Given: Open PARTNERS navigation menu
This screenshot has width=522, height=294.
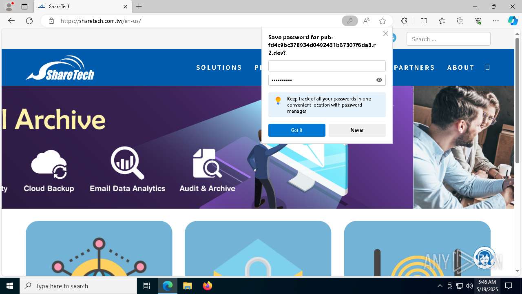Looking at the screenshot, I should point(414,67).
